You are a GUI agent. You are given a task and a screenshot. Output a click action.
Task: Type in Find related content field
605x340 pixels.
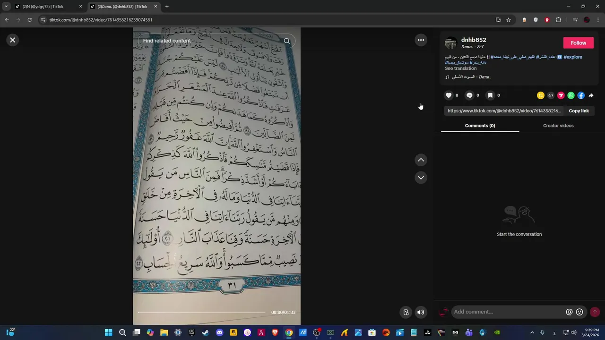click(x=210, y=41)
